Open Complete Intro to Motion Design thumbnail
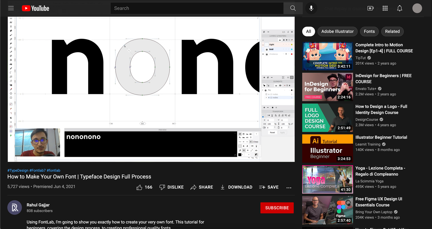 tap(327, 56)
